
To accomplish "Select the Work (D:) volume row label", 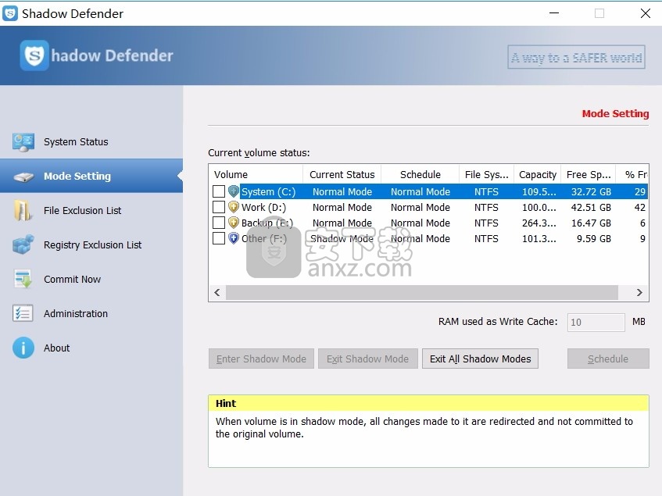I will (x=263, y=208).
